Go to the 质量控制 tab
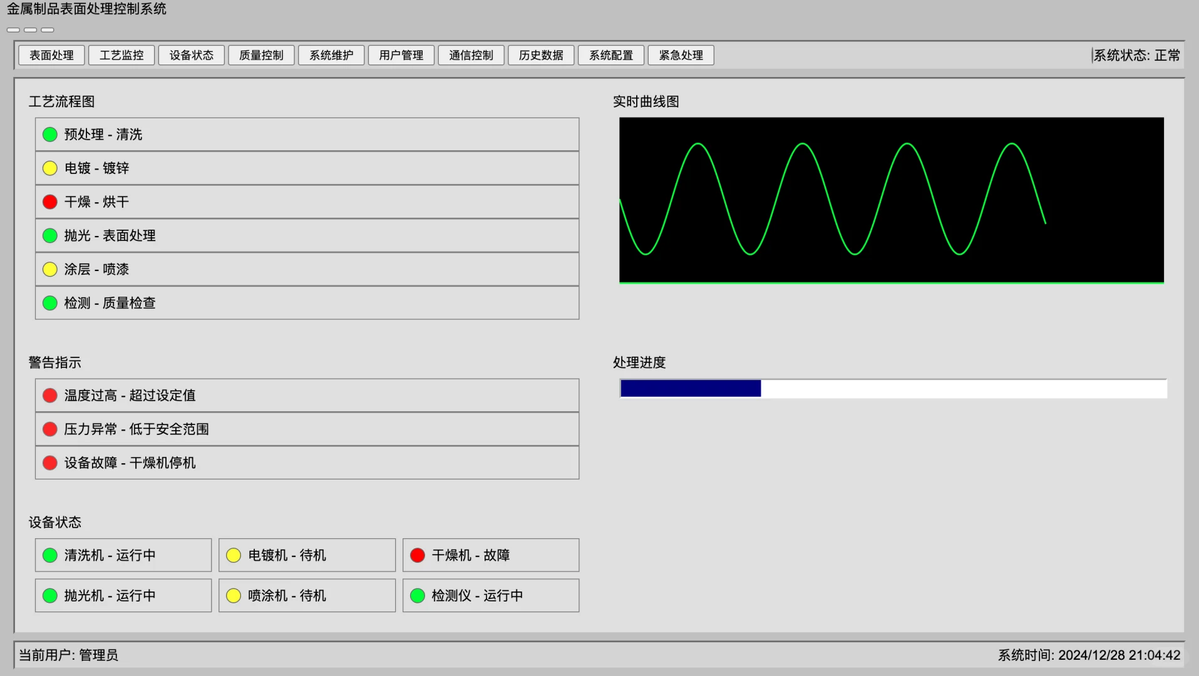The image size is (1199, 676). [x=261, y=55]
